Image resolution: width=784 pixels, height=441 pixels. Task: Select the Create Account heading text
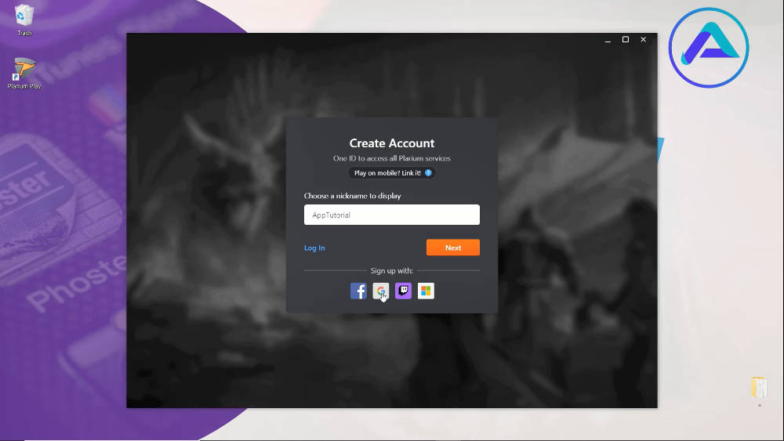point(391,143)
